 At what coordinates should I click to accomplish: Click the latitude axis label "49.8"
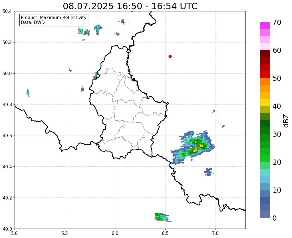(x=7, y=105)
